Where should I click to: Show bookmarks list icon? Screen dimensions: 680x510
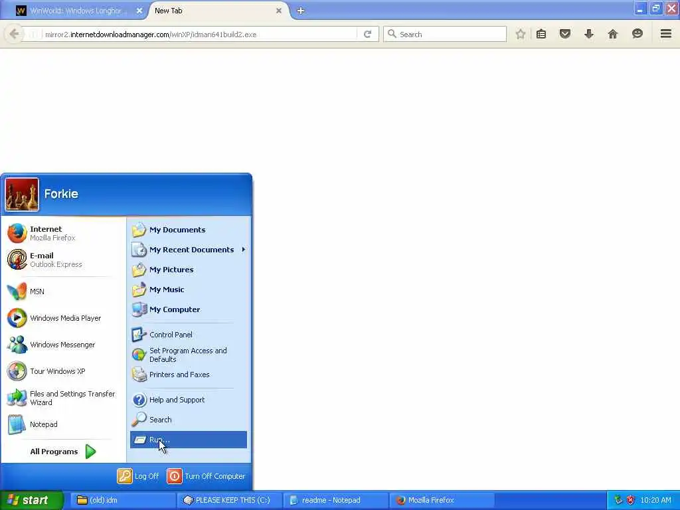(541, 34)
